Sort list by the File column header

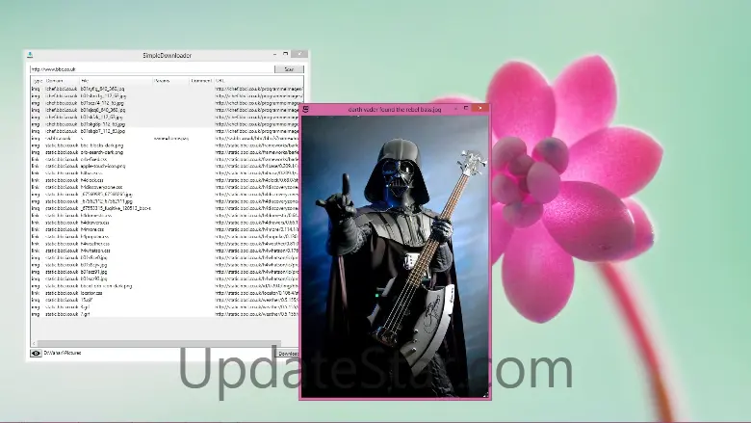click(x=116, y=81)
